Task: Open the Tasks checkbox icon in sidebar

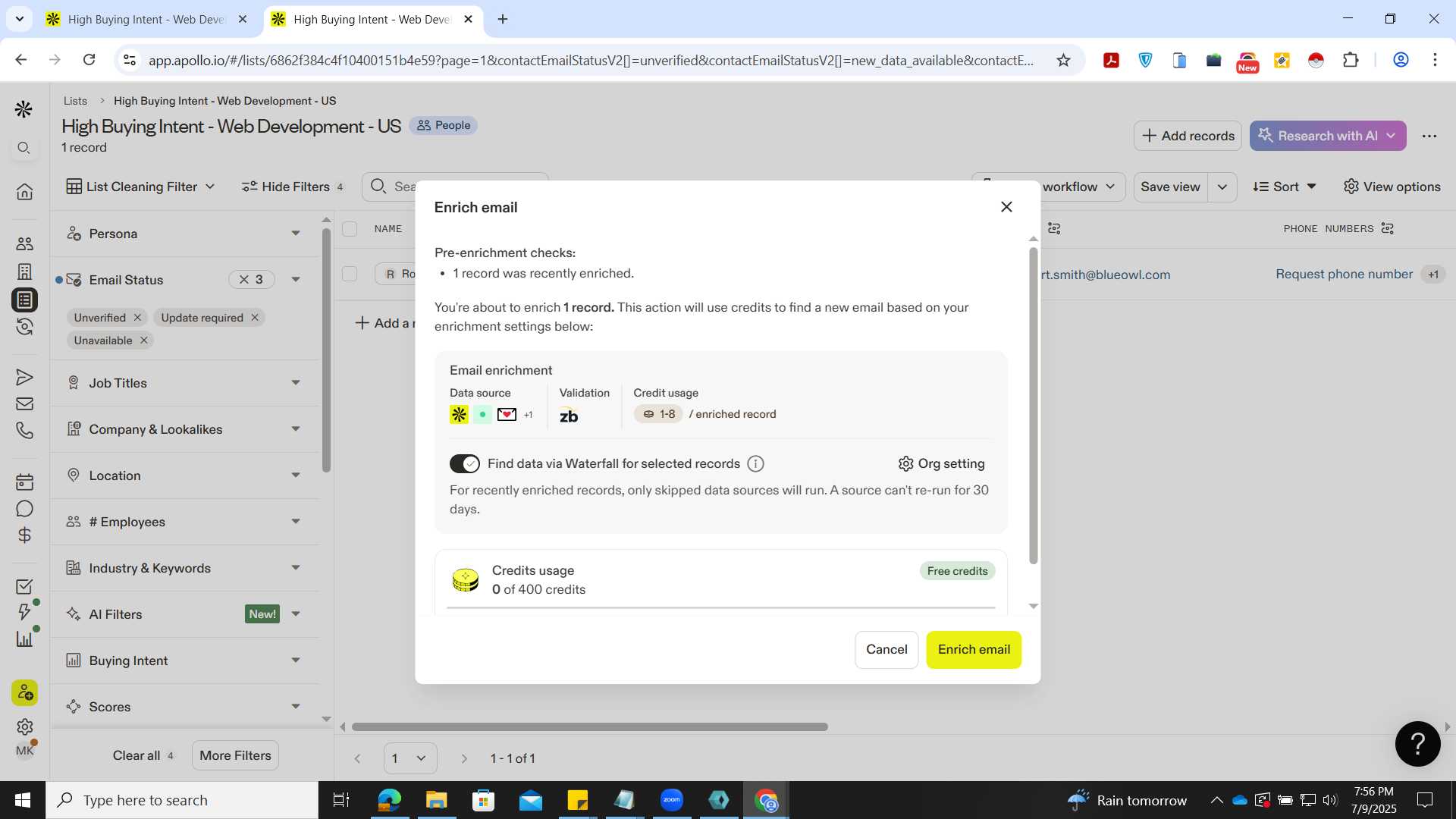Action: click(24, 586)
